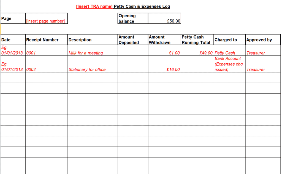
Task: Click the empty Amount Deposited cell in milk row
Action: 133,50
